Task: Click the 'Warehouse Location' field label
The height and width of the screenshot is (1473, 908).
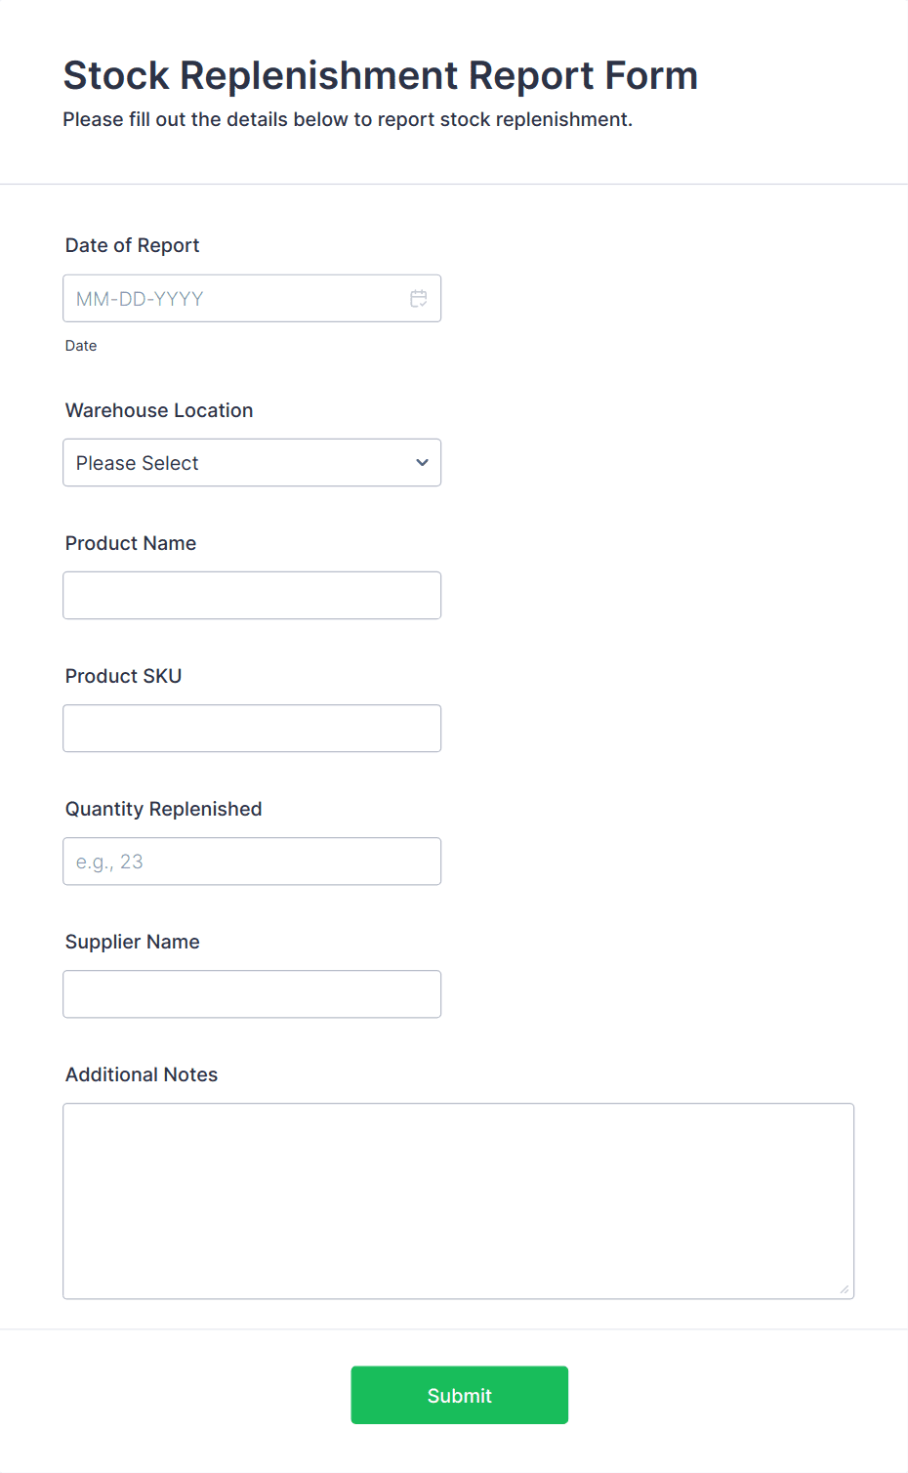Action: click(x=159, y=410)
